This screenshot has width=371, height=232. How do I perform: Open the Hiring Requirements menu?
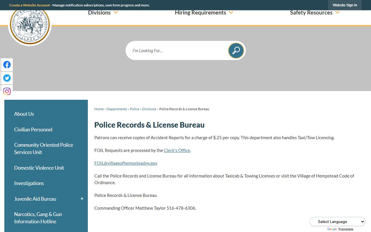(x=200, y=12)
